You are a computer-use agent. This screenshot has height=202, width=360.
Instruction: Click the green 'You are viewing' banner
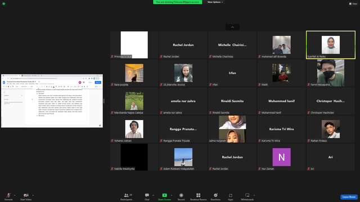(178, 2)
